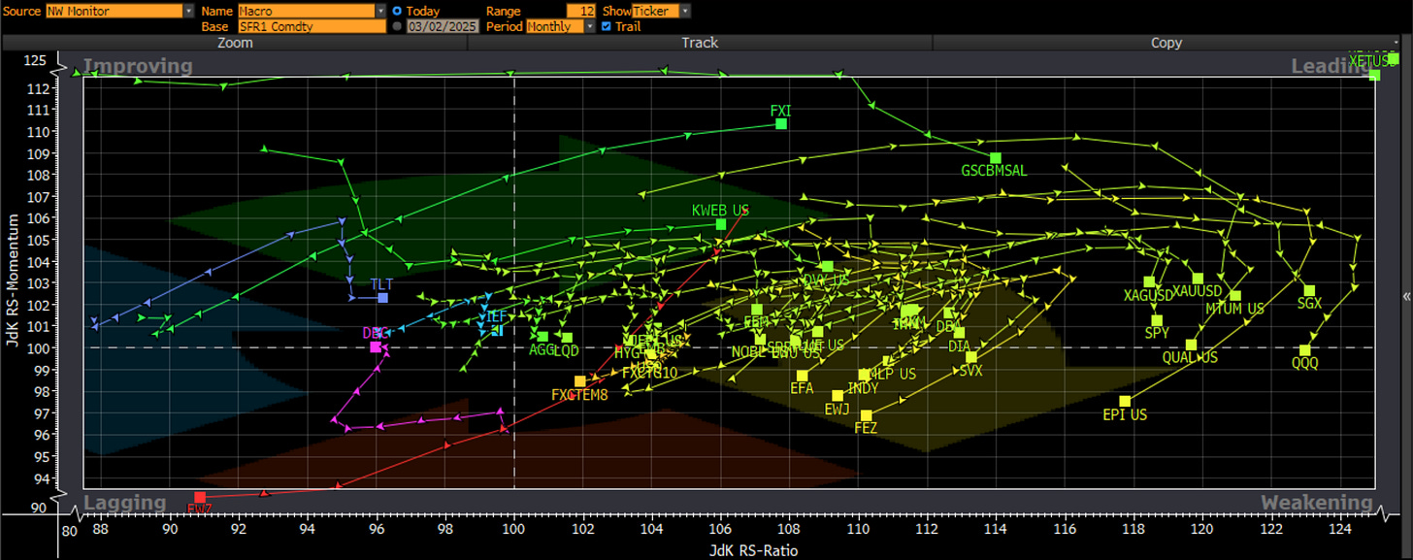The width and height of the screenshot is (1413, 560).
Task: Select the DVY US data marker
Action: pyautogui.click(x=827, y=266)
